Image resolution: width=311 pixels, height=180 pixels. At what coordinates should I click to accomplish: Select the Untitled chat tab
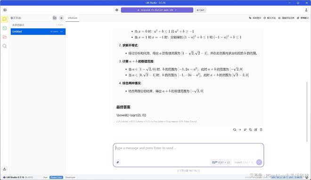[73, 18]
